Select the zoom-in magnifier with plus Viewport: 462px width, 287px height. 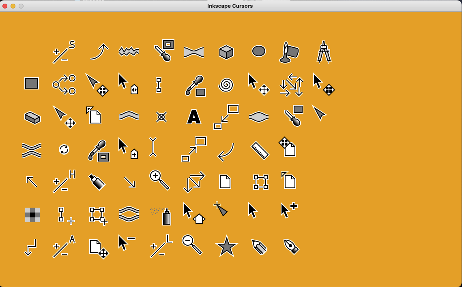click(159, 179)
